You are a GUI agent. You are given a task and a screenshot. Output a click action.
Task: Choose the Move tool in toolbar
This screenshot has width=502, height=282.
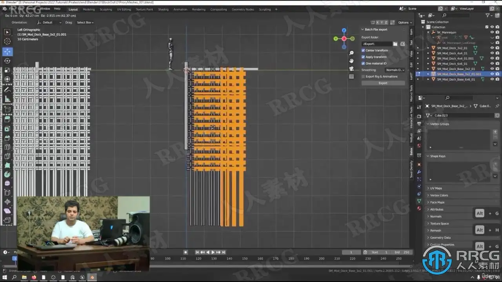pos(7,52)
